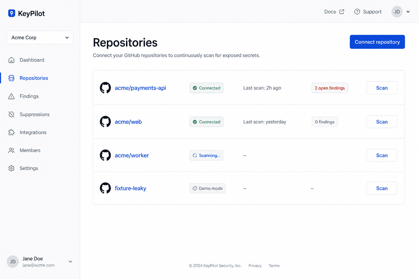
Task: Click the 0 findings badge
Action: [325, 122]
